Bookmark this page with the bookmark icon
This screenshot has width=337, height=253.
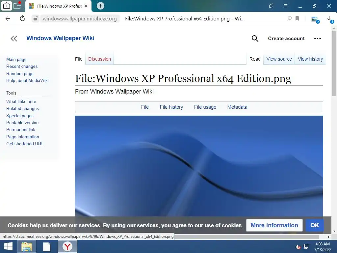[x=297, y=18]
